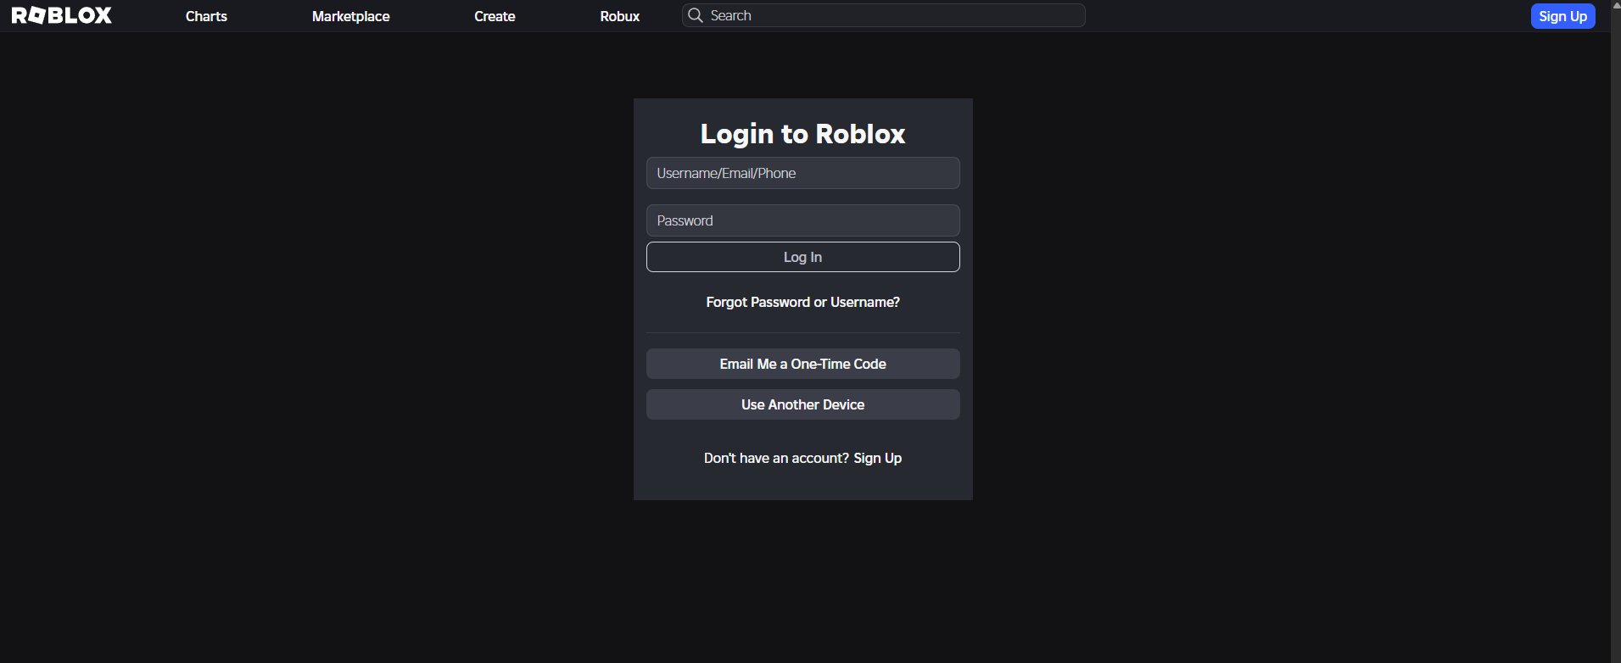Click the vertical scrollbar track
Screen dimensions: 1621x663
coord(1615,339)
